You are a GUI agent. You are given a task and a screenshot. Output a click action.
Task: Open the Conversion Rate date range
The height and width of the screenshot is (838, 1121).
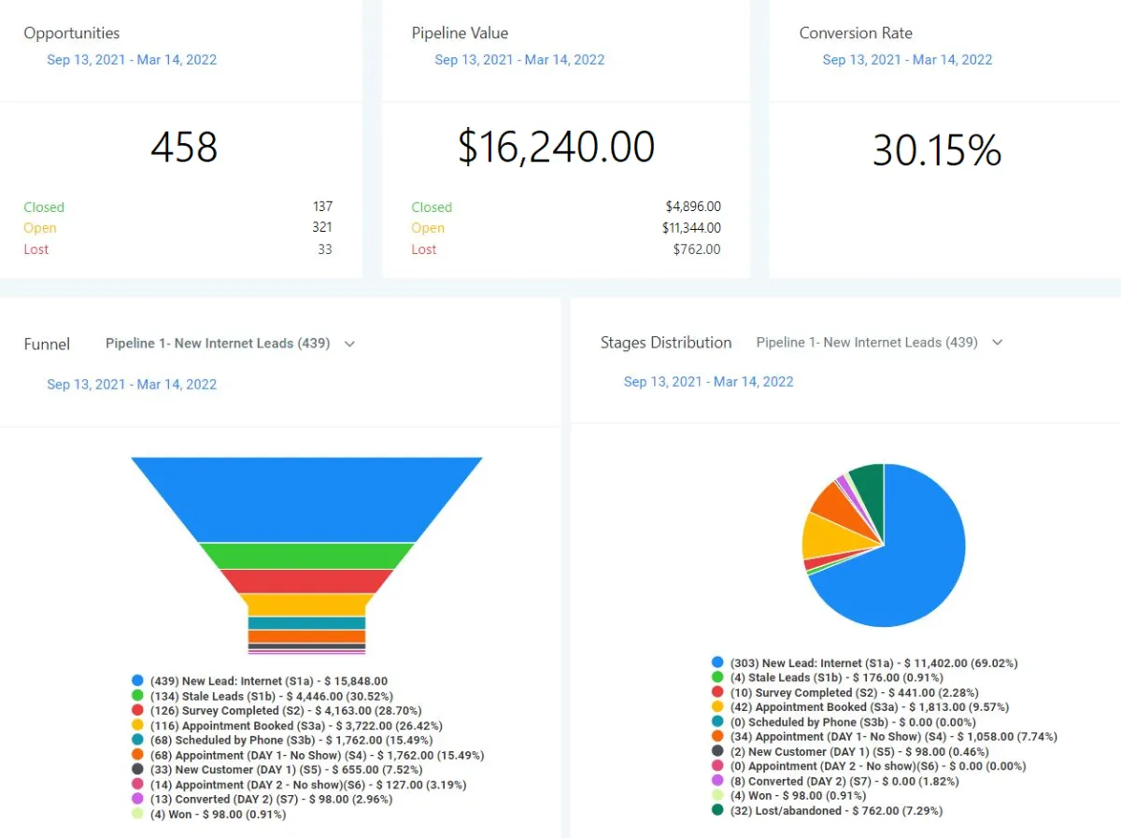(x=907, y=60)
